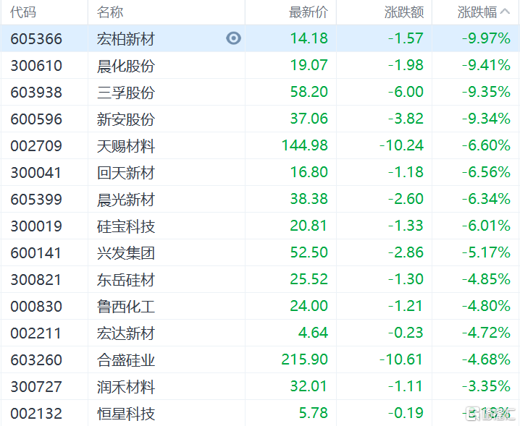Sort by the 代码 column header

click(23, 12)
